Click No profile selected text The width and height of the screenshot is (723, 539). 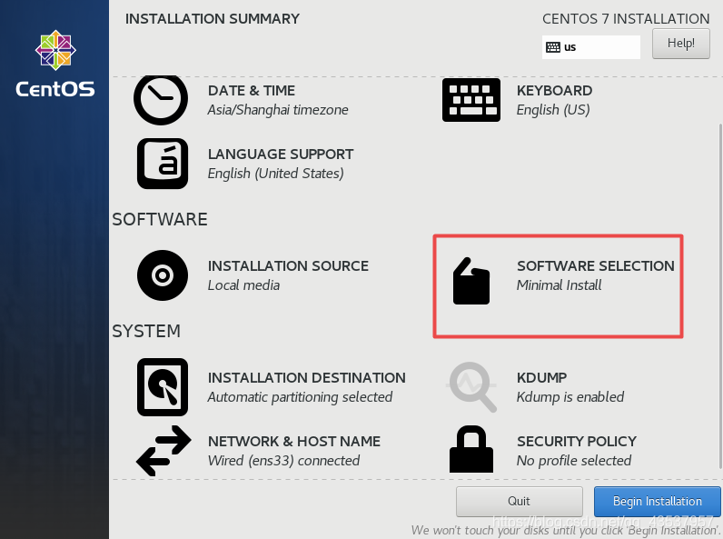pyautogui.click(x=574, y=461)
